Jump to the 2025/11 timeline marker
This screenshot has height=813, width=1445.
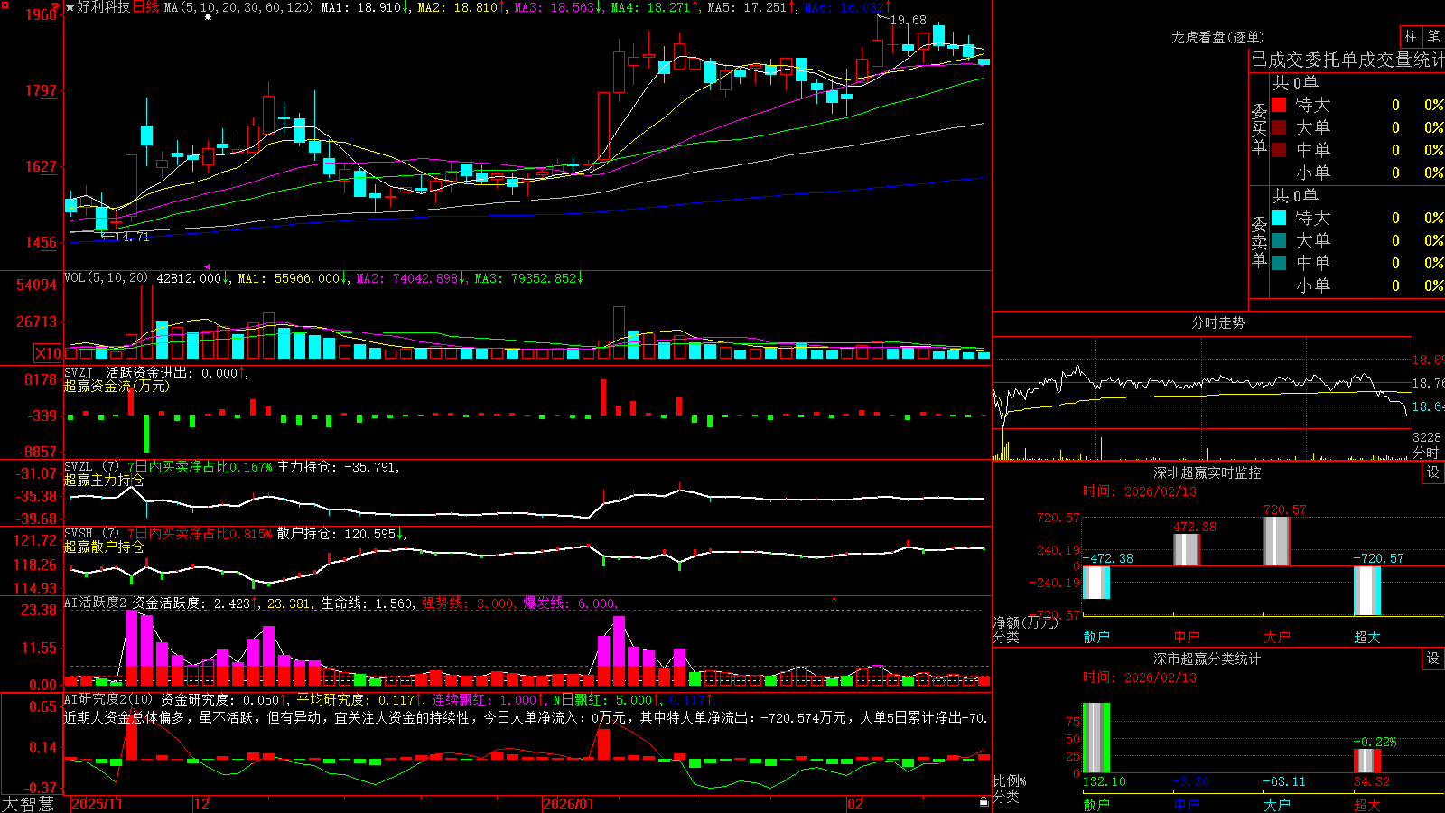tap(97, 804)
